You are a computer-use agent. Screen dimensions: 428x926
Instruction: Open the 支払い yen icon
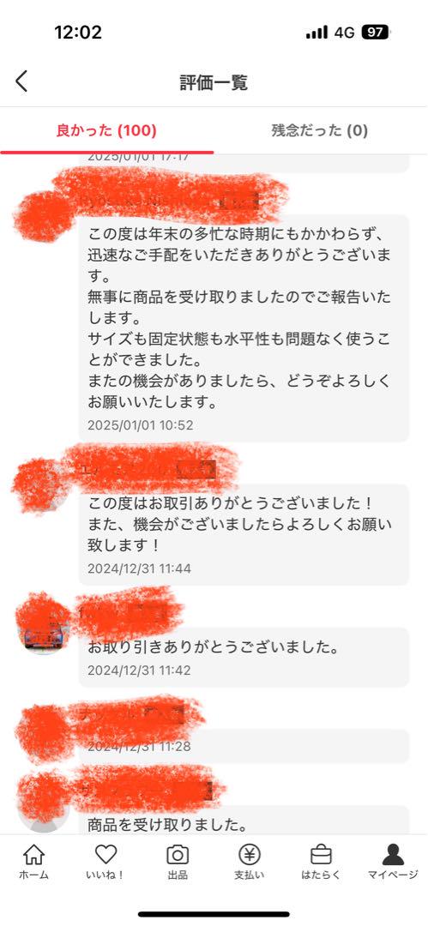pos(250,855)
